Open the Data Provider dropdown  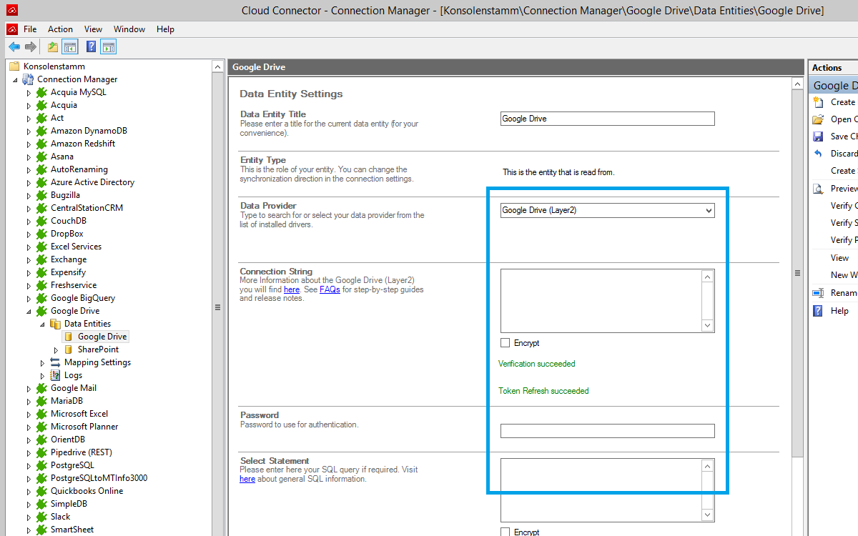708,210
